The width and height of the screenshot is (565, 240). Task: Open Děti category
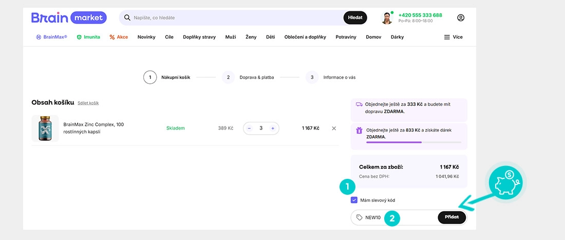[x=271, y=37]
